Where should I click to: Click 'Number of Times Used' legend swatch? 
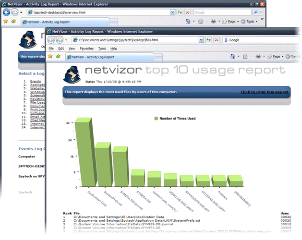[x=156, y=119]
